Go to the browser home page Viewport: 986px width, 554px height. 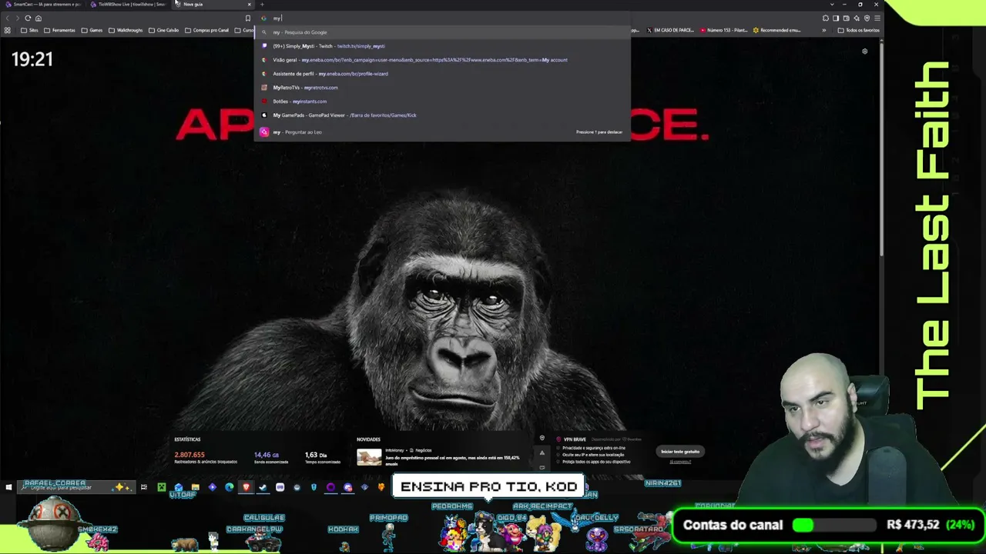click(x=39, y=18)
